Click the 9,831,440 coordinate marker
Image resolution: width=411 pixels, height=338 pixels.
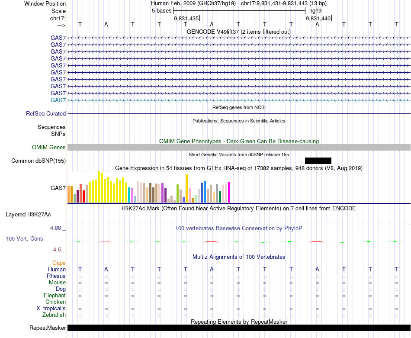coord(318,18)
